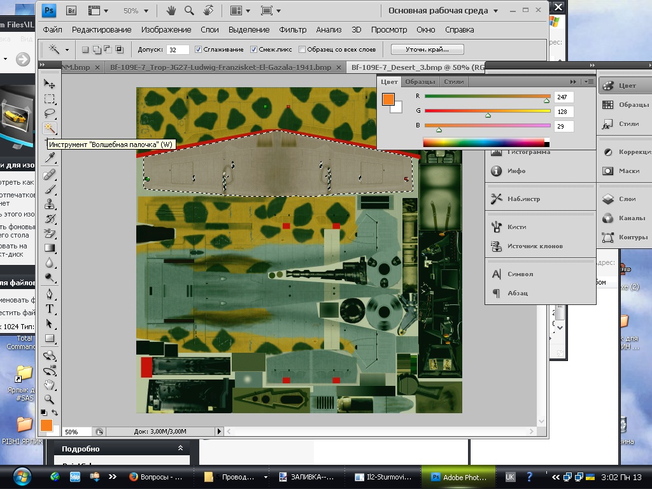Launch Adobe Bridge from the top bar
The image size is (652, 489).
[x=72, y=11]
